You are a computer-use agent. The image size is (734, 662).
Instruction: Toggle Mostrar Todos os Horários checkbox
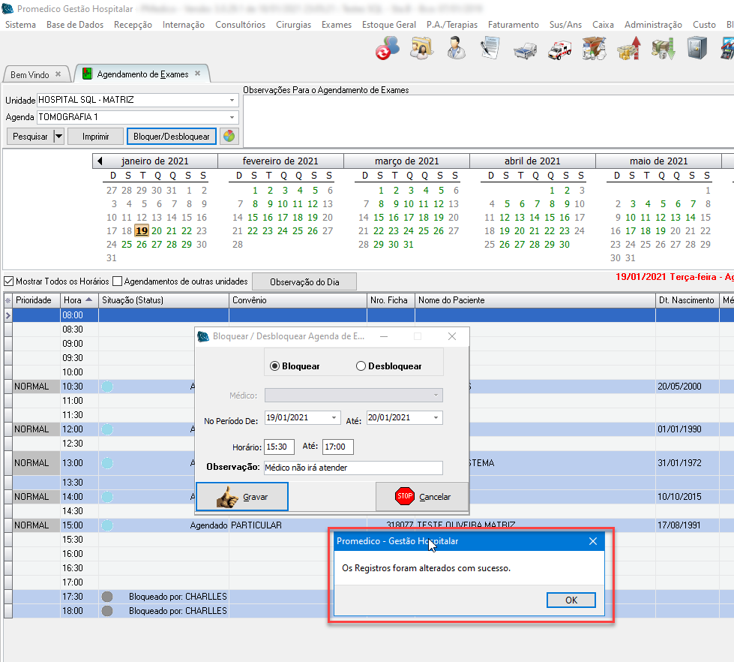[9, 281]
